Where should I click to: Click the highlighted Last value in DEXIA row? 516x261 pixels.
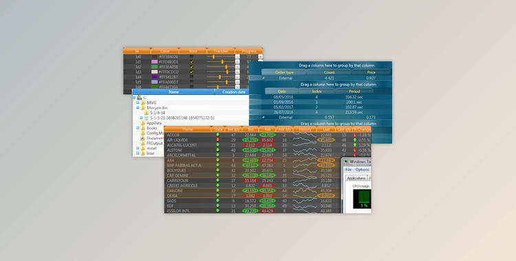[x=326, y=196]
